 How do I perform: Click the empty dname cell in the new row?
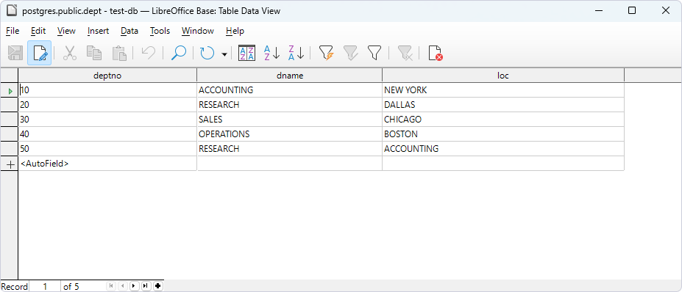click(290, 164)
